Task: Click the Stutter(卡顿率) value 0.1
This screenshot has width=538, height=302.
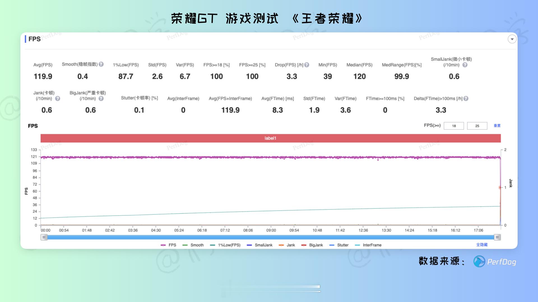Action: [x=139, y=110]
